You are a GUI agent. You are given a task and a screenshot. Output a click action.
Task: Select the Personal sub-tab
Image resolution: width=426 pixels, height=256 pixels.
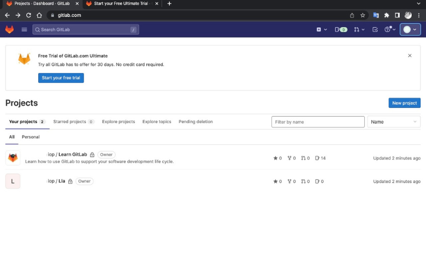coord(31,137)
